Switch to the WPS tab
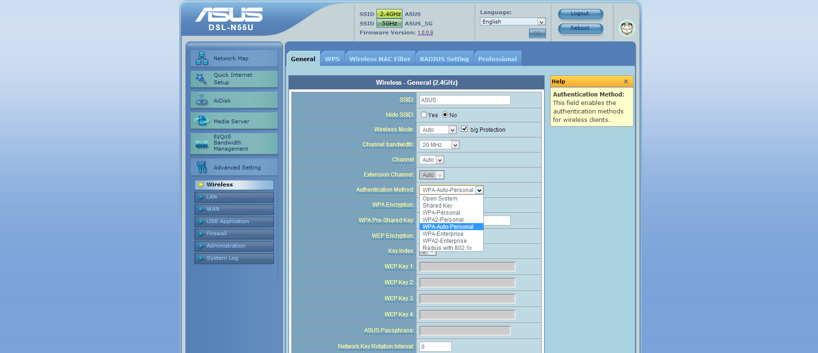Screen dimensions: 818x353 [x=332, y=59]
